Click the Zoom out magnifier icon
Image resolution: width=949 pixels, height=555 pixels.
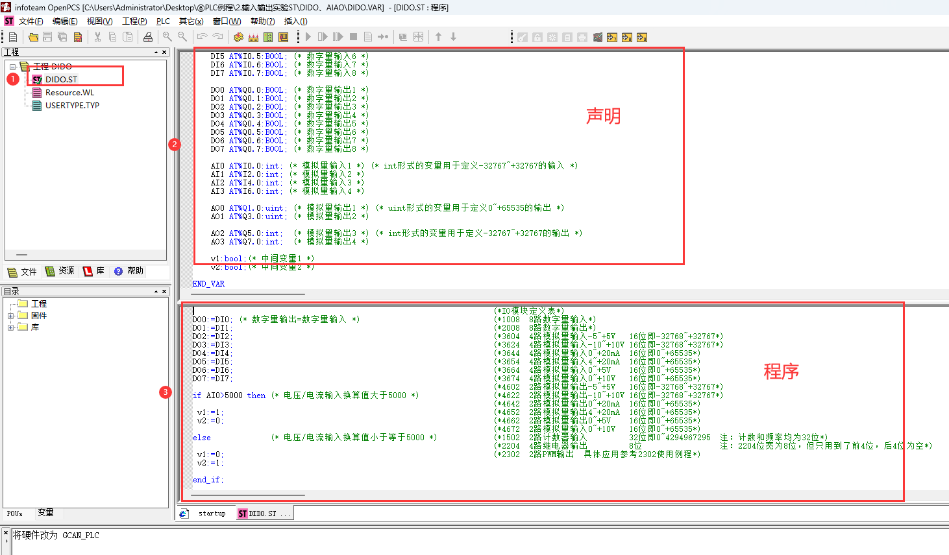coord(182,37)
